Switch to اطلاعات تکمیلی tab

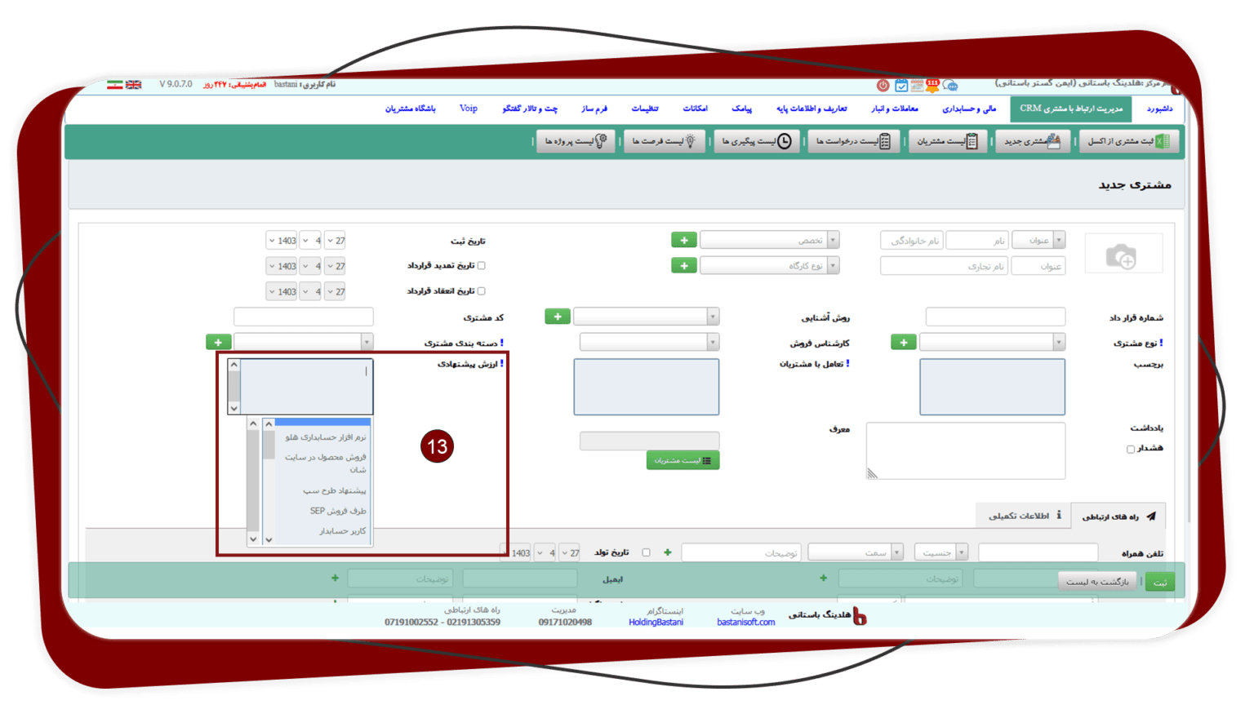click(1024, 516)
